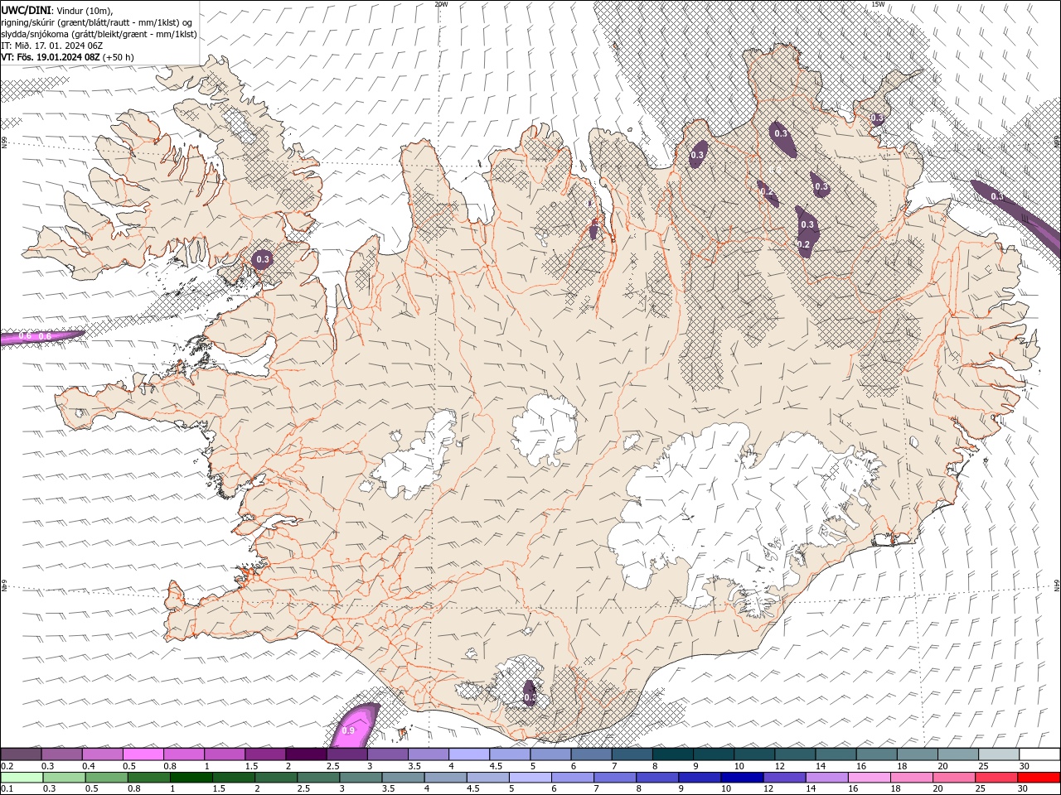The image size is (1061, 795).
Task: Pick the dark plum 2 swatch in upper legend row
Action: point(306,754)
